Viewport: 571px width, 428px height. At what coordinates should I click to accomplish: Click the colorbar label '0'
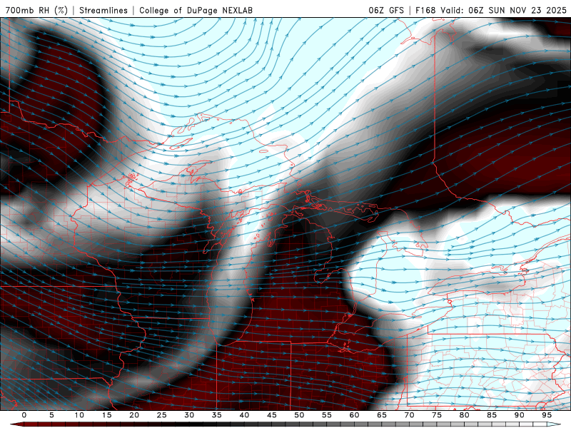24,415
